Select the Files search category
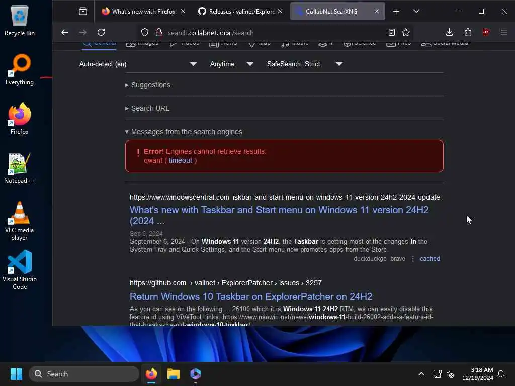The width and height of the screenshot is (515, 386). click(398, 44)
